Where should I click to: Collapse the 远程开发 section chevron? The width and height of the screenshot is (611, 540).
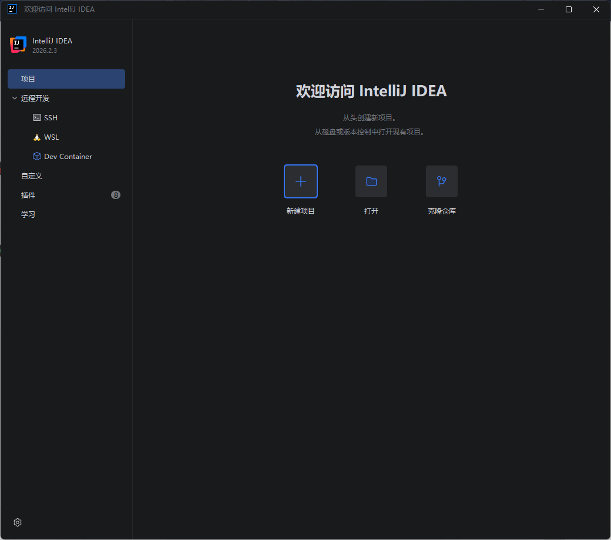[x=15, y=98]
